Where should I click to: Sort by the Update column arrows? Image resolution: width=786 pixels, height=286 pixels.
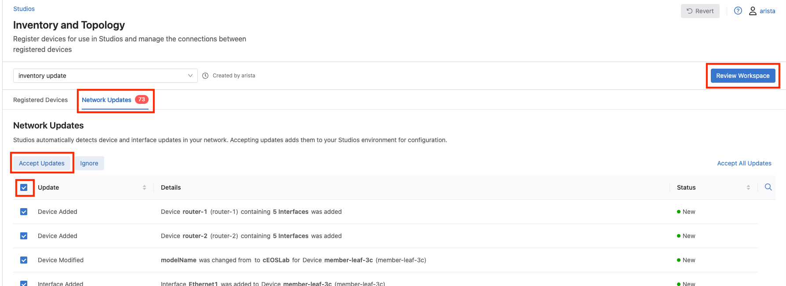pyautogui.click(x=144, y=187)
